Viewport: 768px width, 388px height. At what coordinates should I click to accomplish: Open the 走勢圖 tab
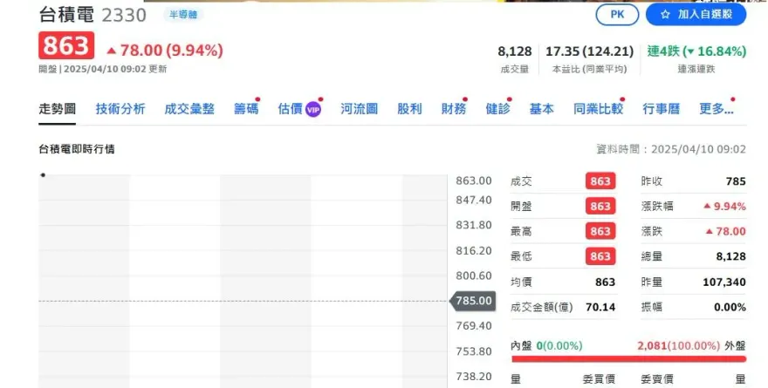click(58, 109)
